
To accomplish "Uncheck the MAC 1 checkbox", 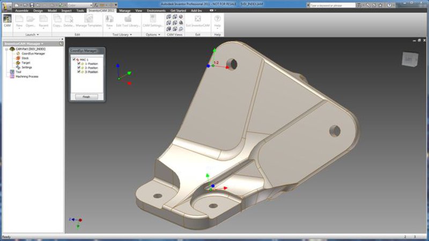I will (x=74, y=59).
